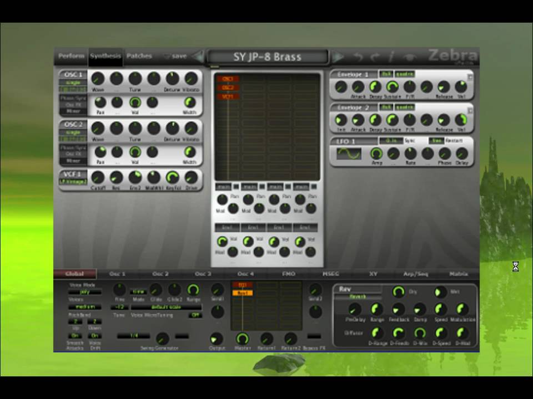Toggle the Bypass FX switch
533x399 pixels.
(x=314, y=336)
